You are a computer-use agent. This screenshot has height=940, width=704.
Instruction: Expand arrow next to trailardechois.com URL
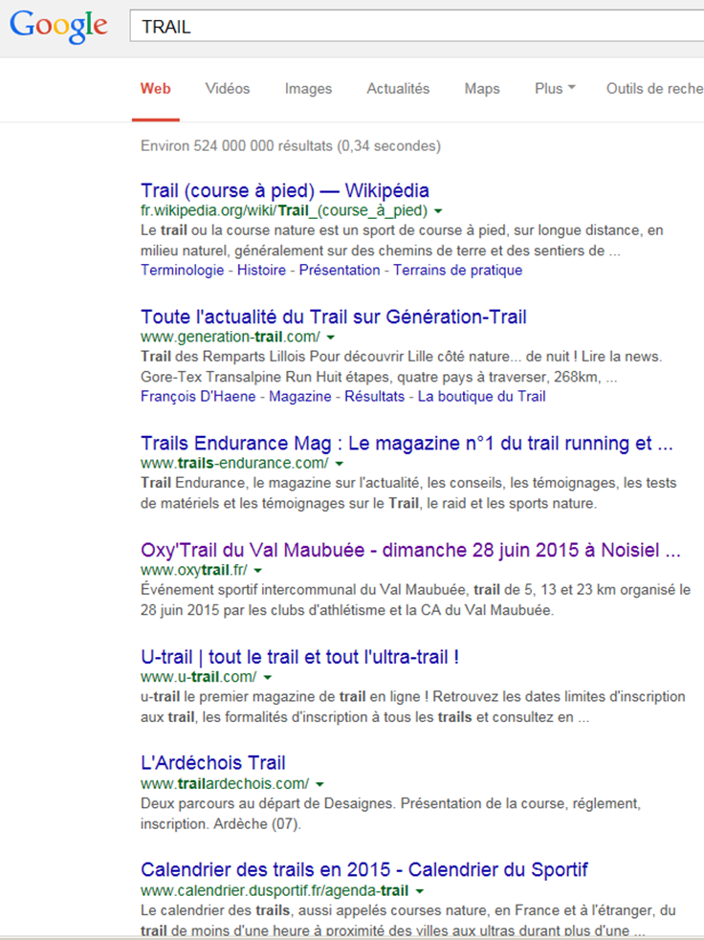click(319, 784)
